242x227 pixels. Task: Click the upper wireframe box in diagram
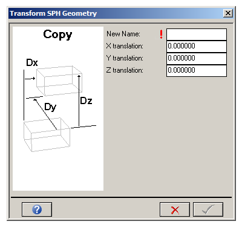point(59,81)
